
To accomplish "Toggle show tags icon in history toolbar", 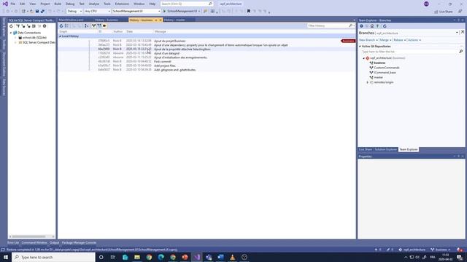I will pos(104,26).
